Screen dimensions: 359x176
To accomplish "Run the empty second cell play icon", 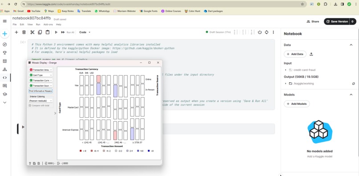I will pyautogui.click(x=23, y=127).
